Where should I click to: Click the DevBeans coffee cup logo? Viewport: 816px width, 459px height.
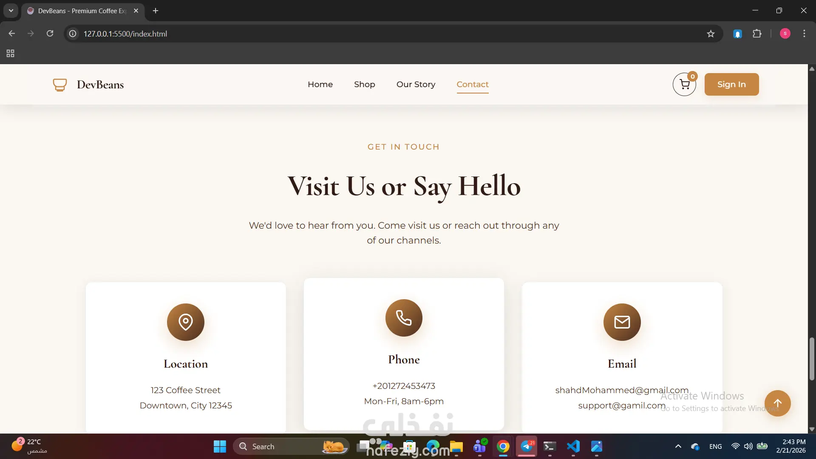pos(59,85)
